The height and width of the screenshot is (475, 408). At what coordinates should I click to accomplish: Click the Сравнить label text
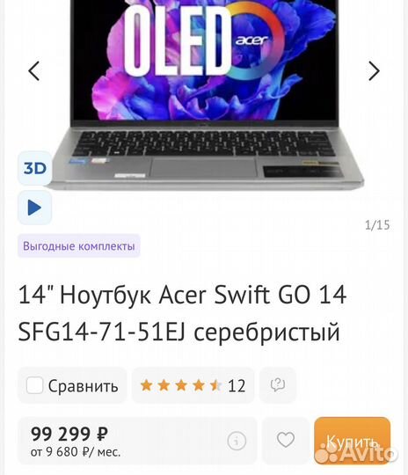[x=83, y=386]
